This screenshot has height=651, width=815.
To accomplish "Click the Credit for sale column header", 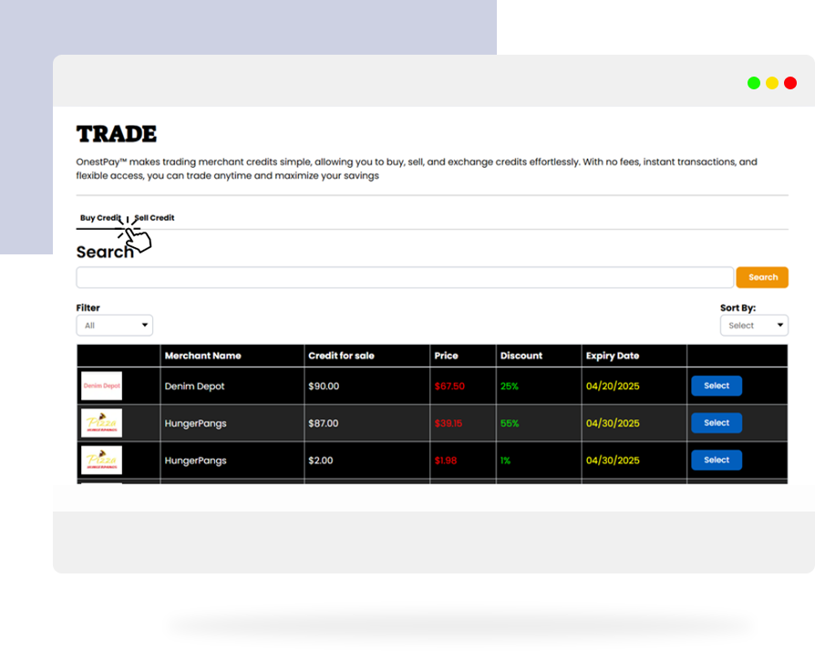I will (341, 356).
